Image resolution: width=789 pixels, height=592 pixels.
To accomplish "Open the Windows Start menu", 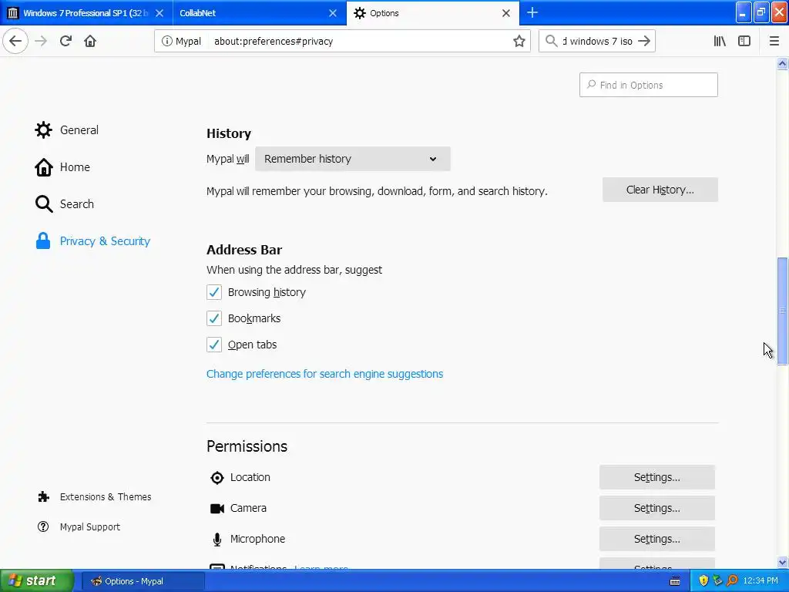I will (x=37, y=581).
